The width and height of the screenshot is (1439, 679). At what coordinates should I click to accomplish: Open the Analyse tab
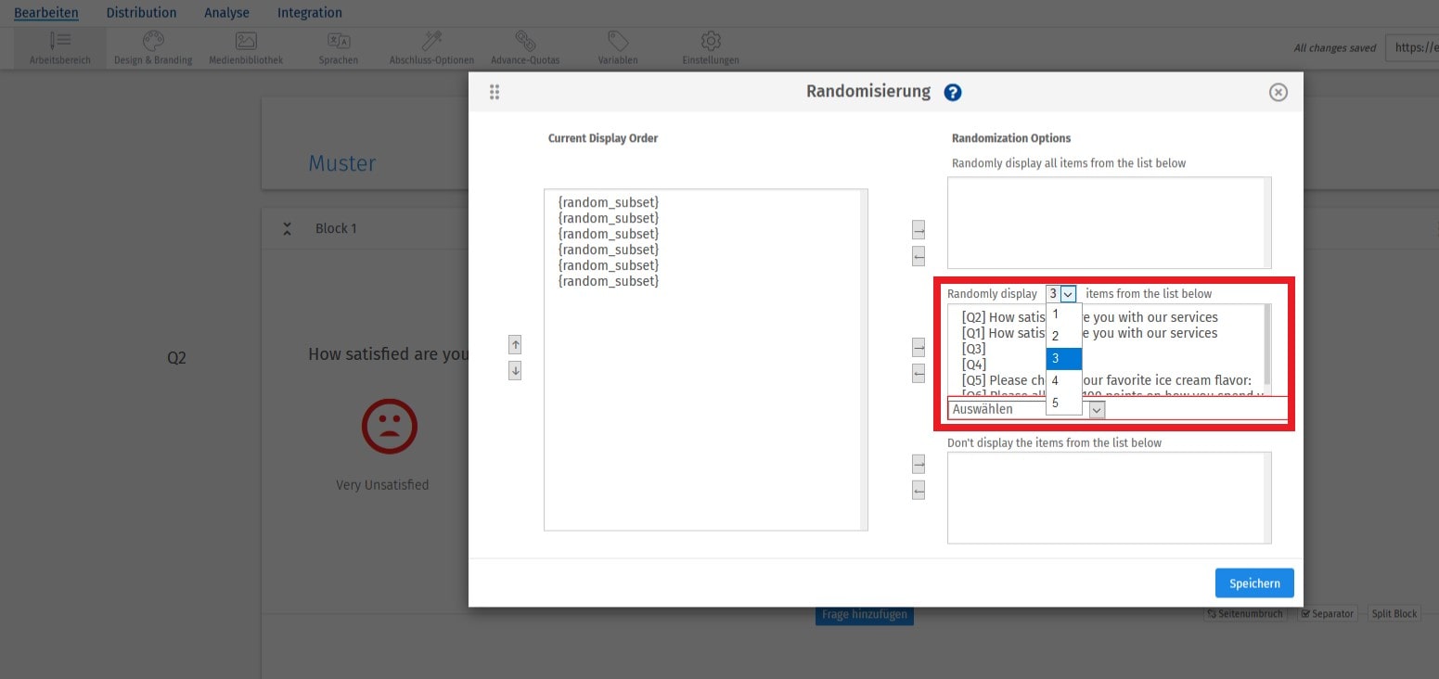click(x=226, y=12)
